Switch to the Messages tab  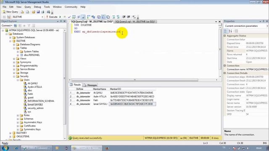[x=90, y=85]
